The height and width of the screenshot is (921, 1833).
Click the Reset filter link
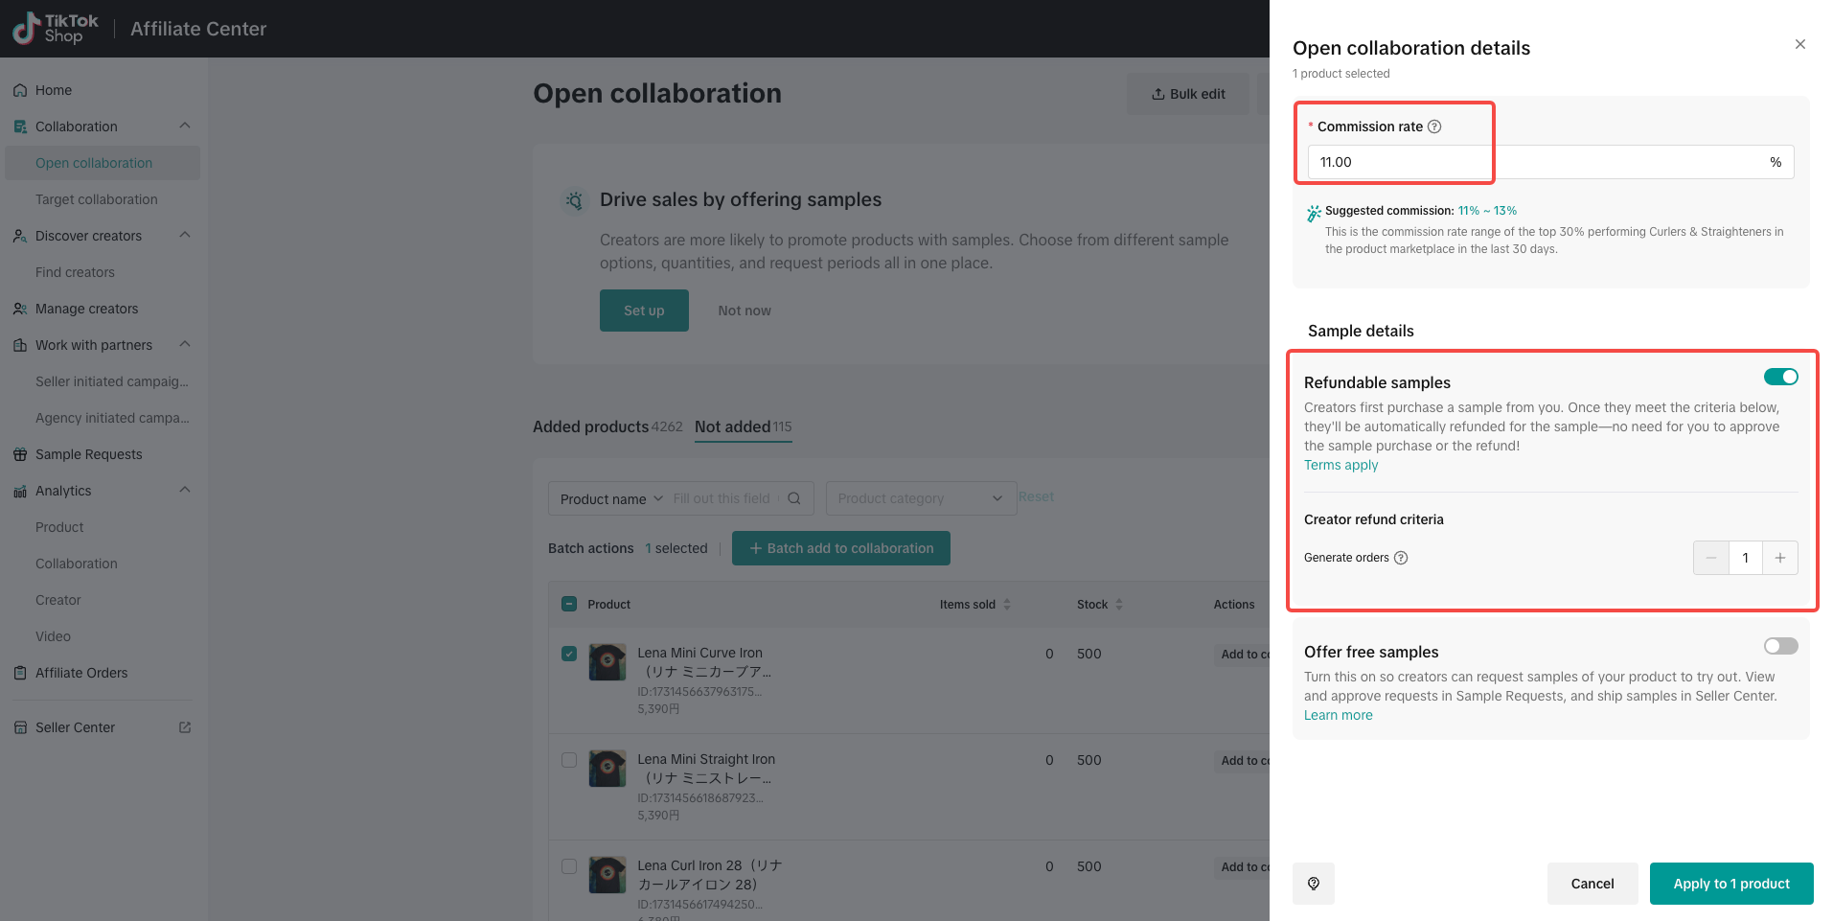click(x=1036, y=496)
